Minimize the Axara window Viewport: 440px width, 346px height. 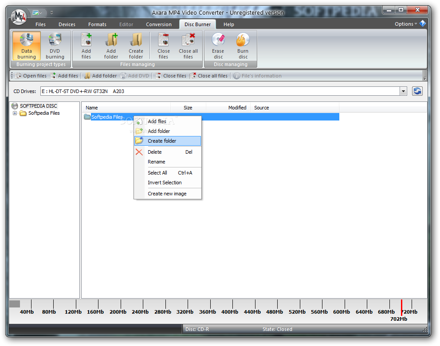click(x=389, y=10)
